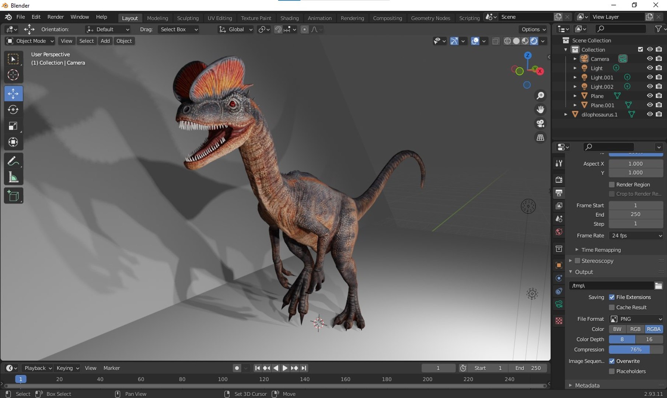Click the Select Box tool icon
The height and width of the screenshot is (398, 667).
(x=13, y=59)
